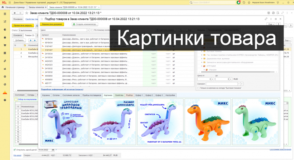Click the orange warning triangle icon in sidebar
Screen dimensions: 294x160
[5, 92]
